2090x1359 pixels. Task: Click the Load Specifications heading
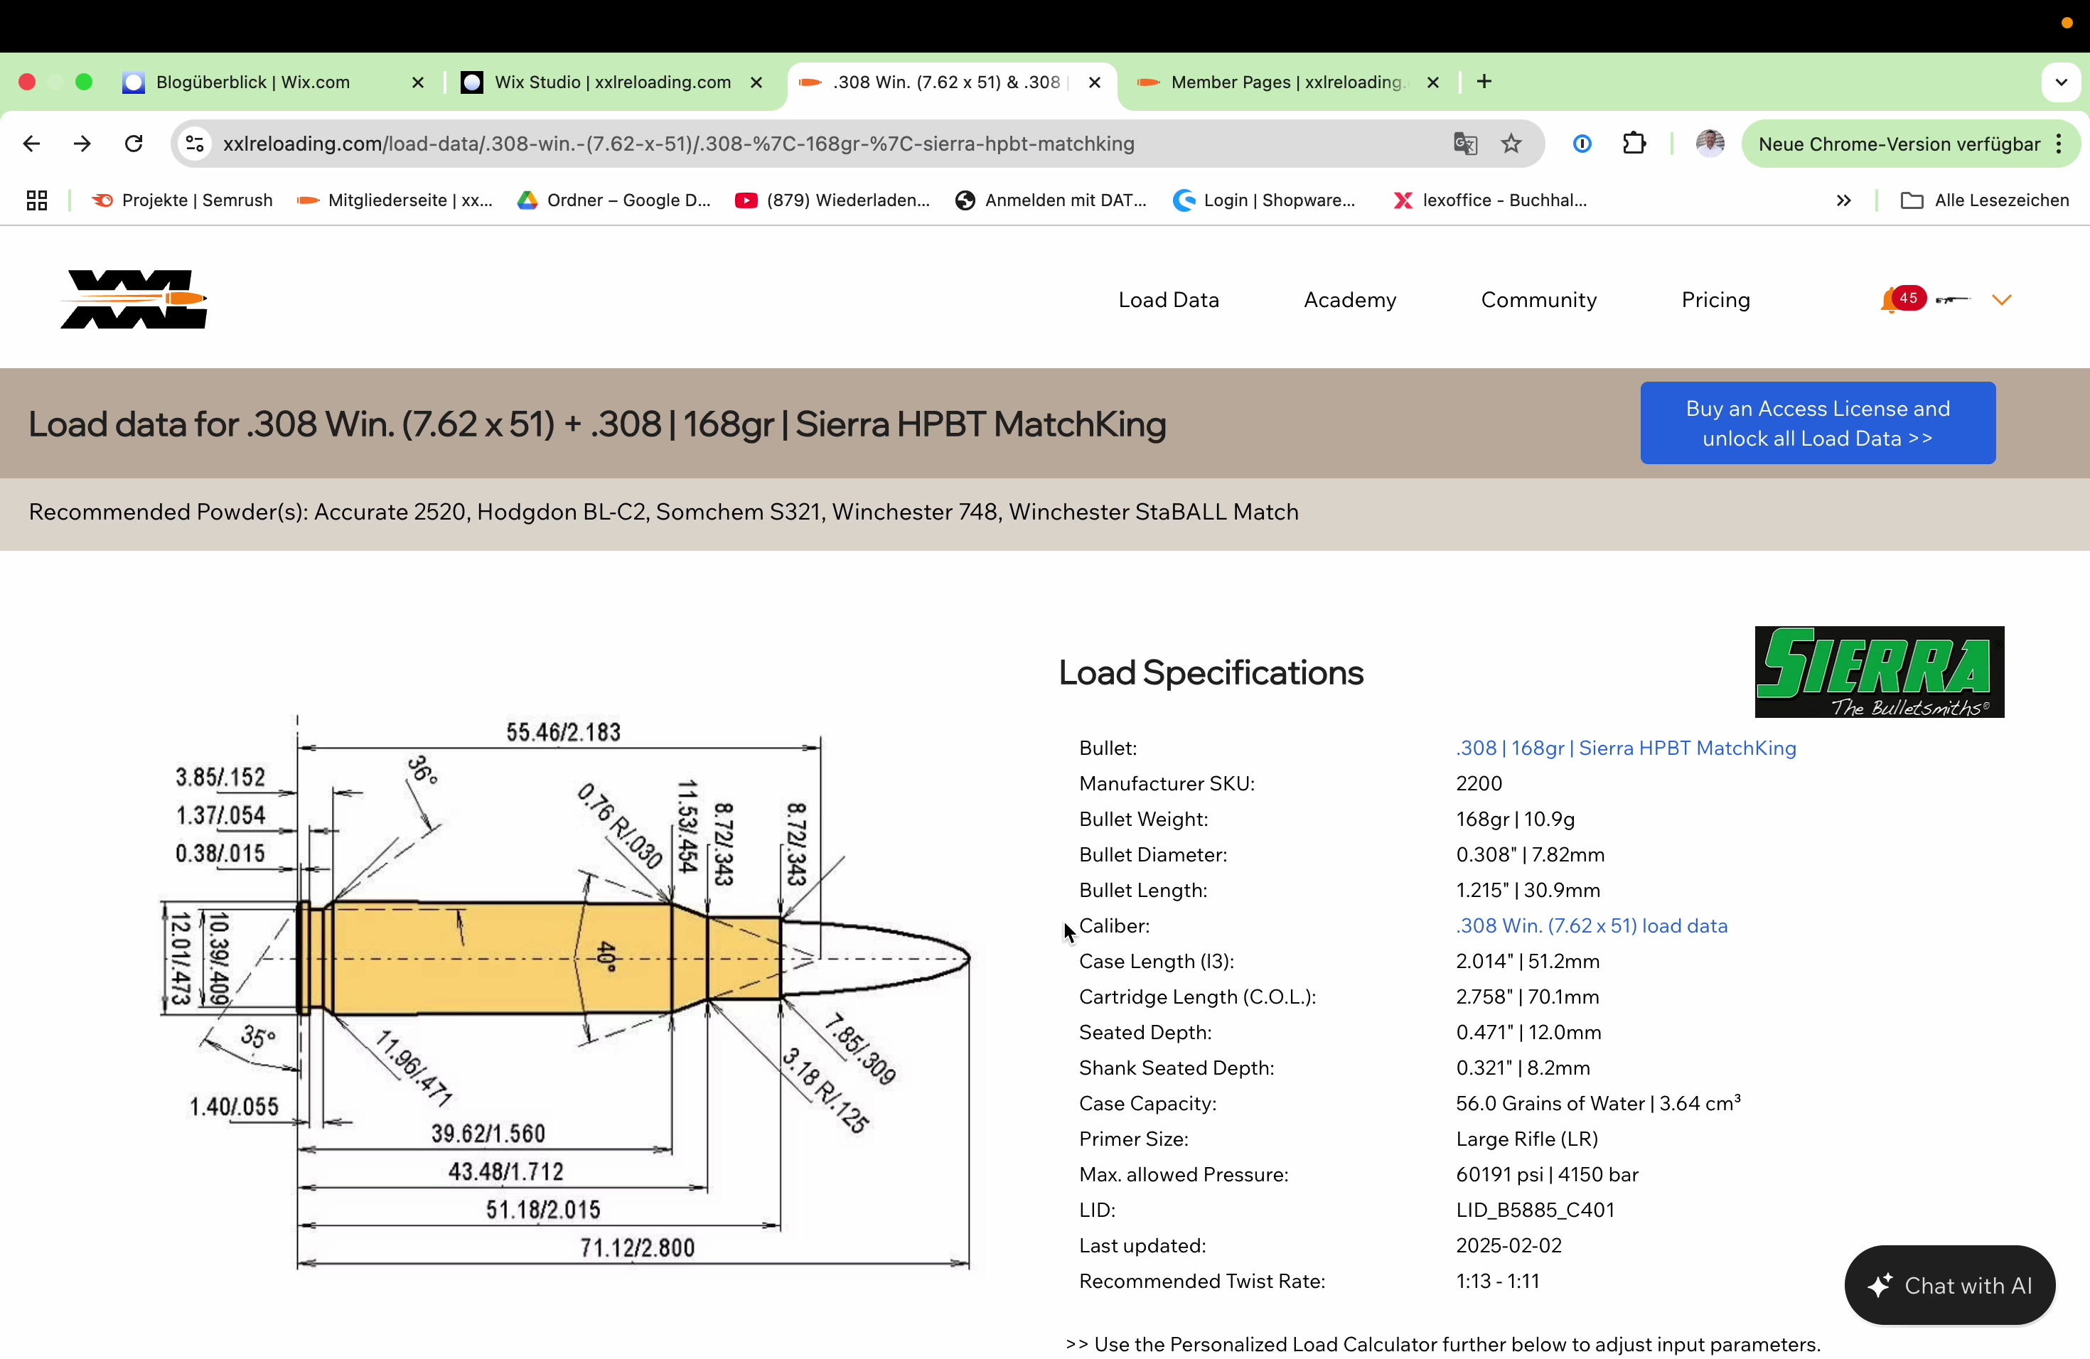[x=1211, y=672]
